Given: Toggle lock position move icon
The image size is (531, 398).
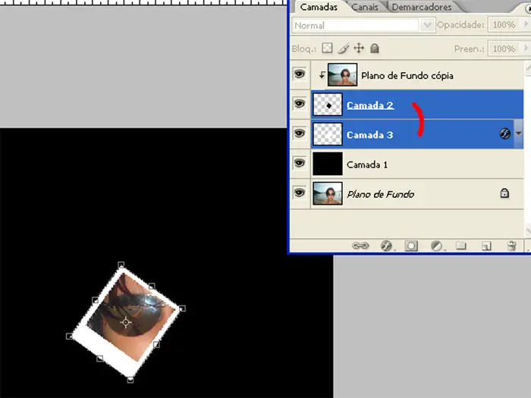Looking at the screenshot, I should click(x=359, y=49).
